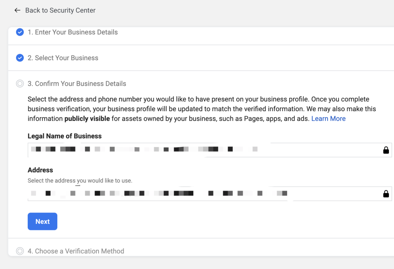
Task: Select the step 4 circle indicator
Action: click(20, 251)
